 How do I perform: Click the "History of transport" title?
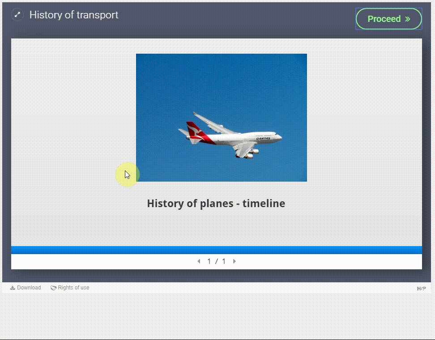pyautogui.click(x=74, y=15)
